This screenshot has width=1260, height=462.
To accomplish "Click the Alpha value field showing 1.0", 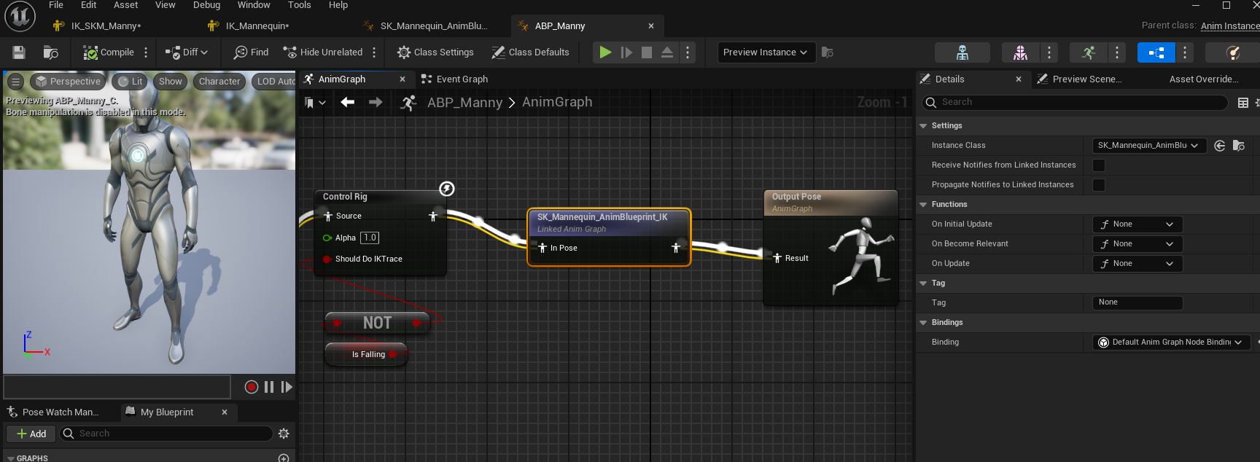I will point(370,238).
